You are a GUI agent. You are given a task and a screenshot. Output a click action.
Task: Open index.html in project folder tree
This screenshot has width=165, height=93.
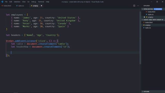149,22
